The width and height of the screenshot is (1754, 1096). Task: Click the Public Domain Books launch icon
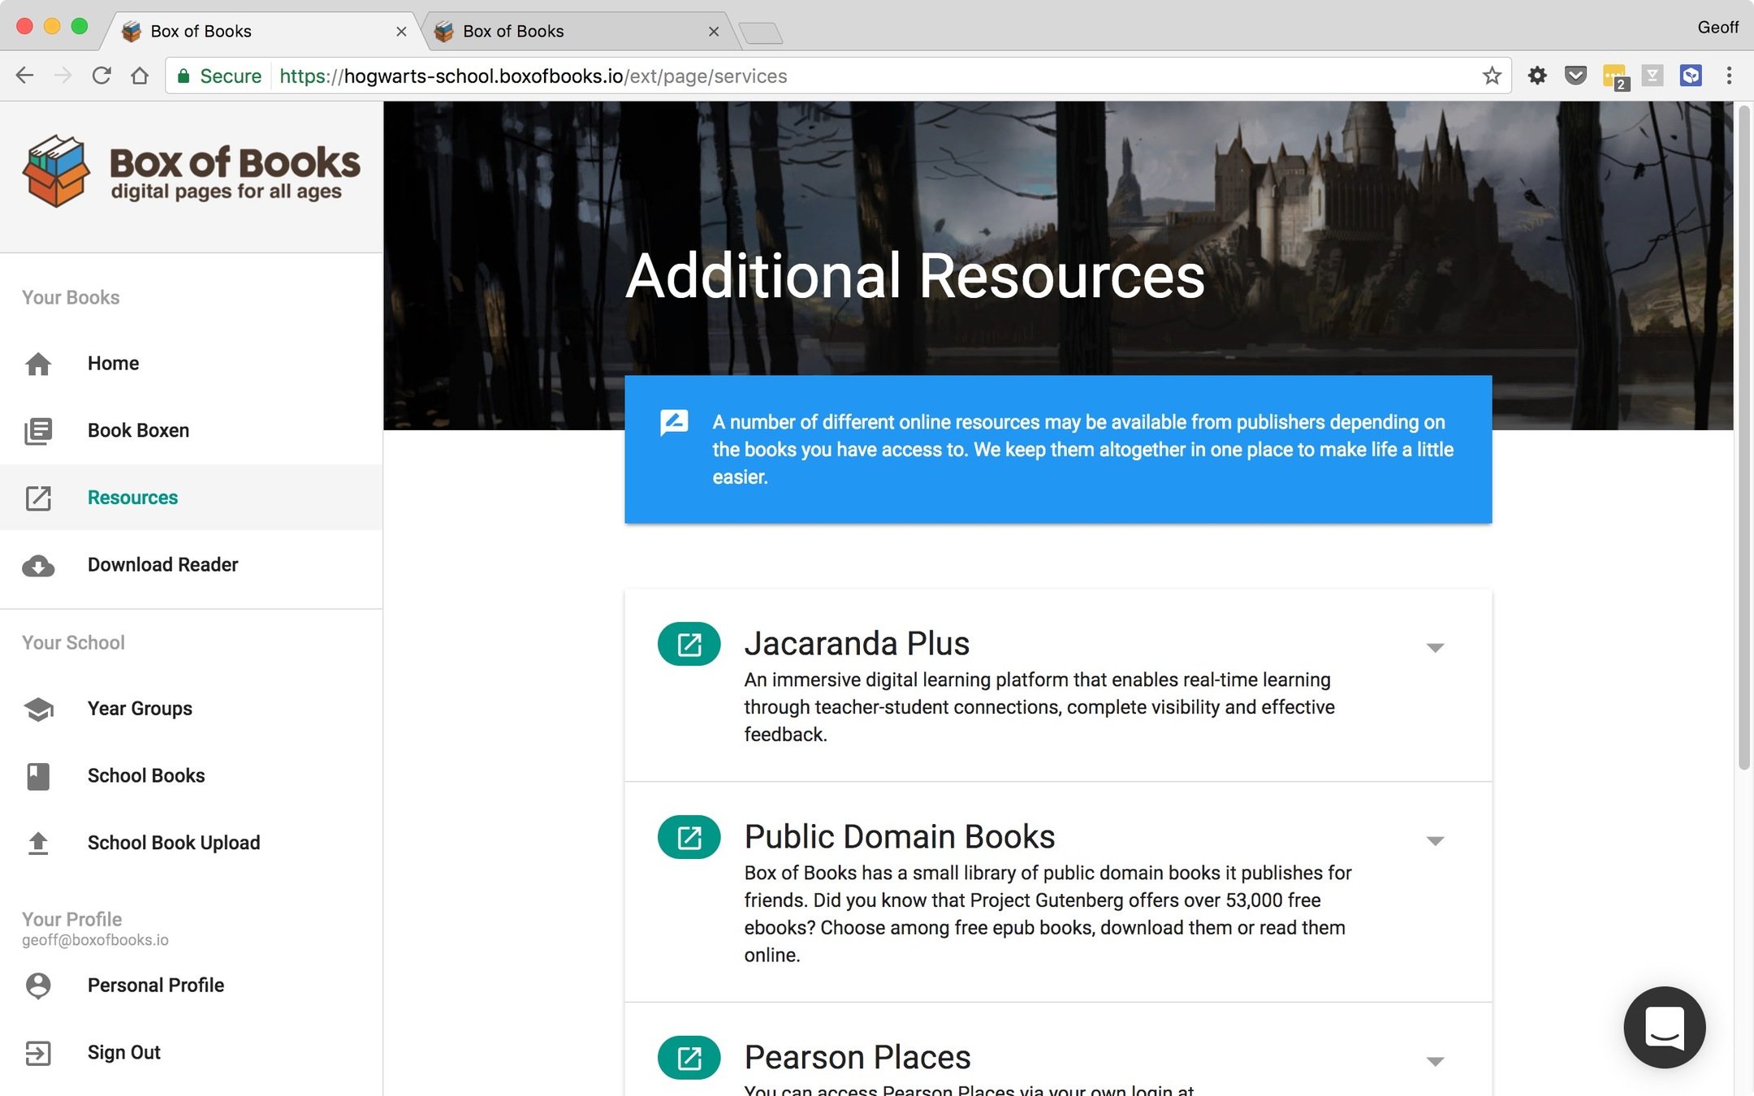tap(689, 837)
